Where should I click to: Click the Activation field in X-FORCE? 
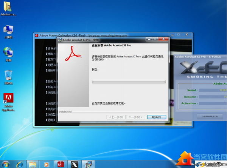(x=213, y=103)
